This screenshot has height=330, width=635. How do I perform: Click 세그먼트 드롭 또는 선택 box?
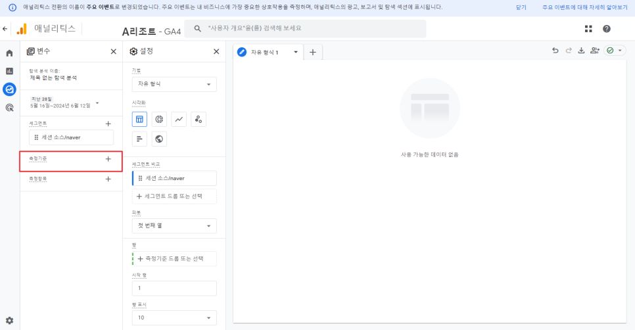[174, 197]
